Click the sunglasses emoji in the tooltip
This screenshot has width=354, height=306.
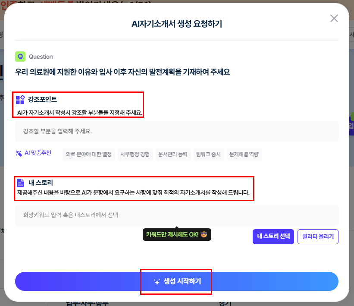click(204, 234)
